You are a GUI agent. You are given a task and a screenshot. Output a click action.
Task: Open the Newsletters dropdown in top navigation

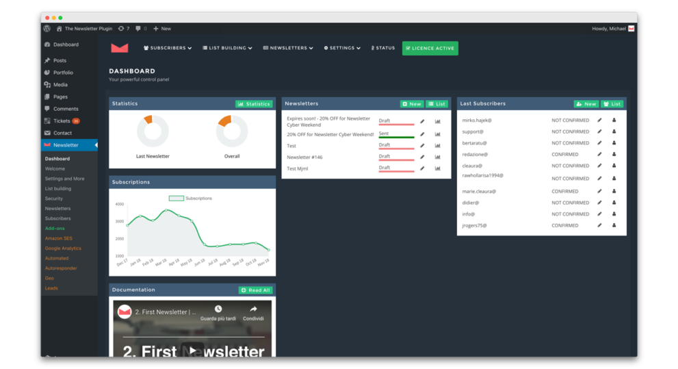point(288,48)
